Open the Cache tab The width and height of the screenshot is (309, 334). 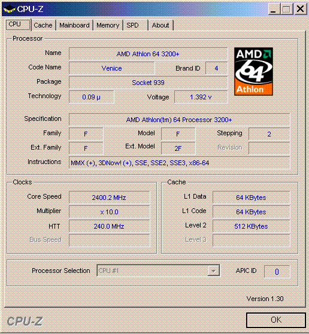[43, 25]
